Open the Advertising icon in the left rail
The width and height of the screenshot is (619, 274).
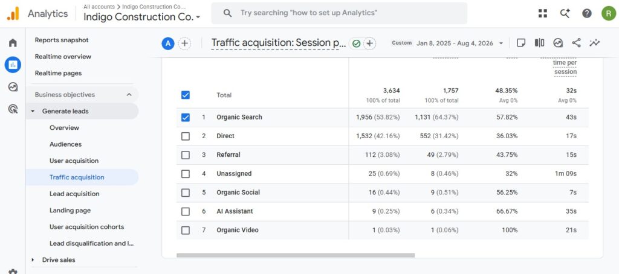[13, 109]
